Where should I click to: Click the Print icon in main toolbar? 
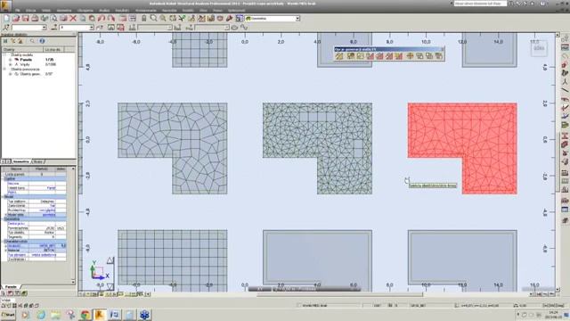(x=35, y=18)
